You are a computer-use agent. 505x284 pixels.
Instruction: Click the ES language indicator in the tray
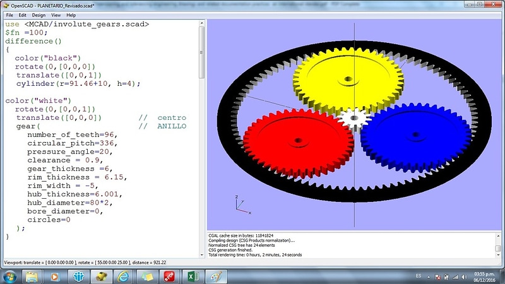coord(419,276)
